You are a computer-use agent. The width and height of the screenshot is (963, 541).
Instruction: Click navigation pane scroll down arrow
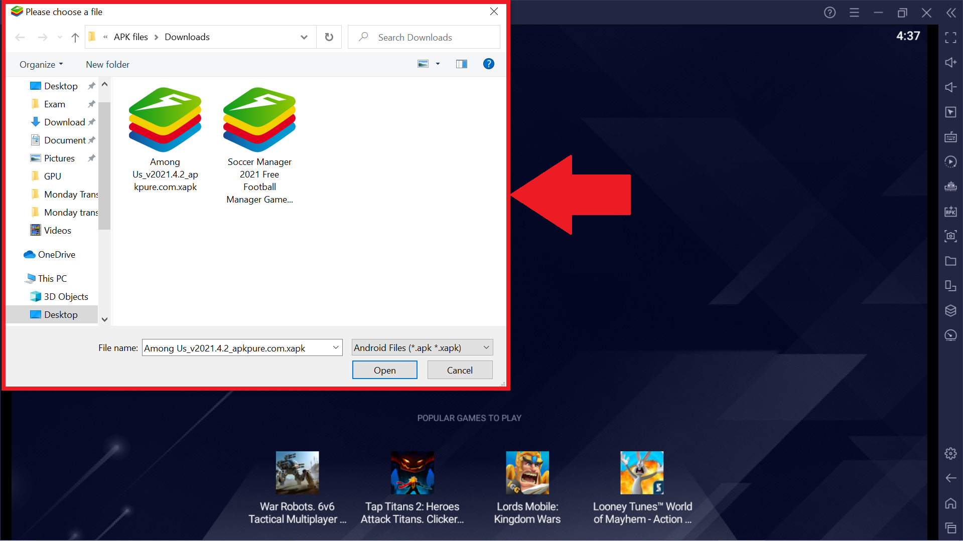[104, 319]
